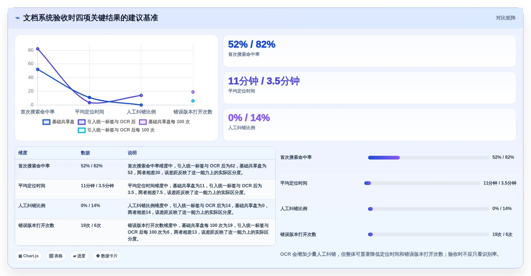Click the cyan point above 错误版本打开次数
The width and height of the screenshot is (531, 276).
pyautogui.click(x=193, y=101)
